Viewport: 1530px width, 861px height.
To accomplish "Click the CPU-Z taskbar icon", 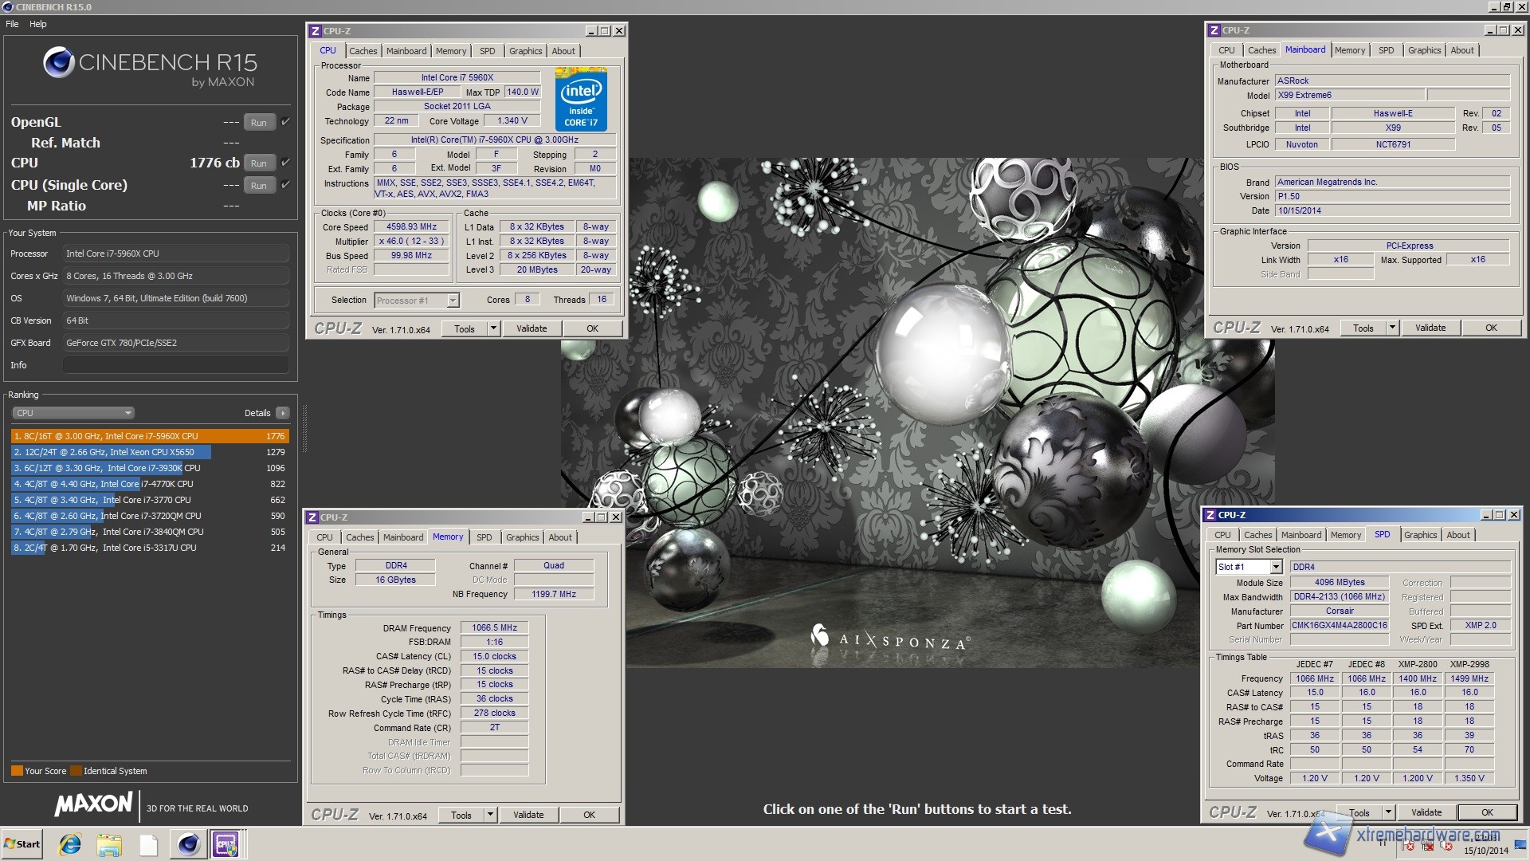I will coord(226,844).
